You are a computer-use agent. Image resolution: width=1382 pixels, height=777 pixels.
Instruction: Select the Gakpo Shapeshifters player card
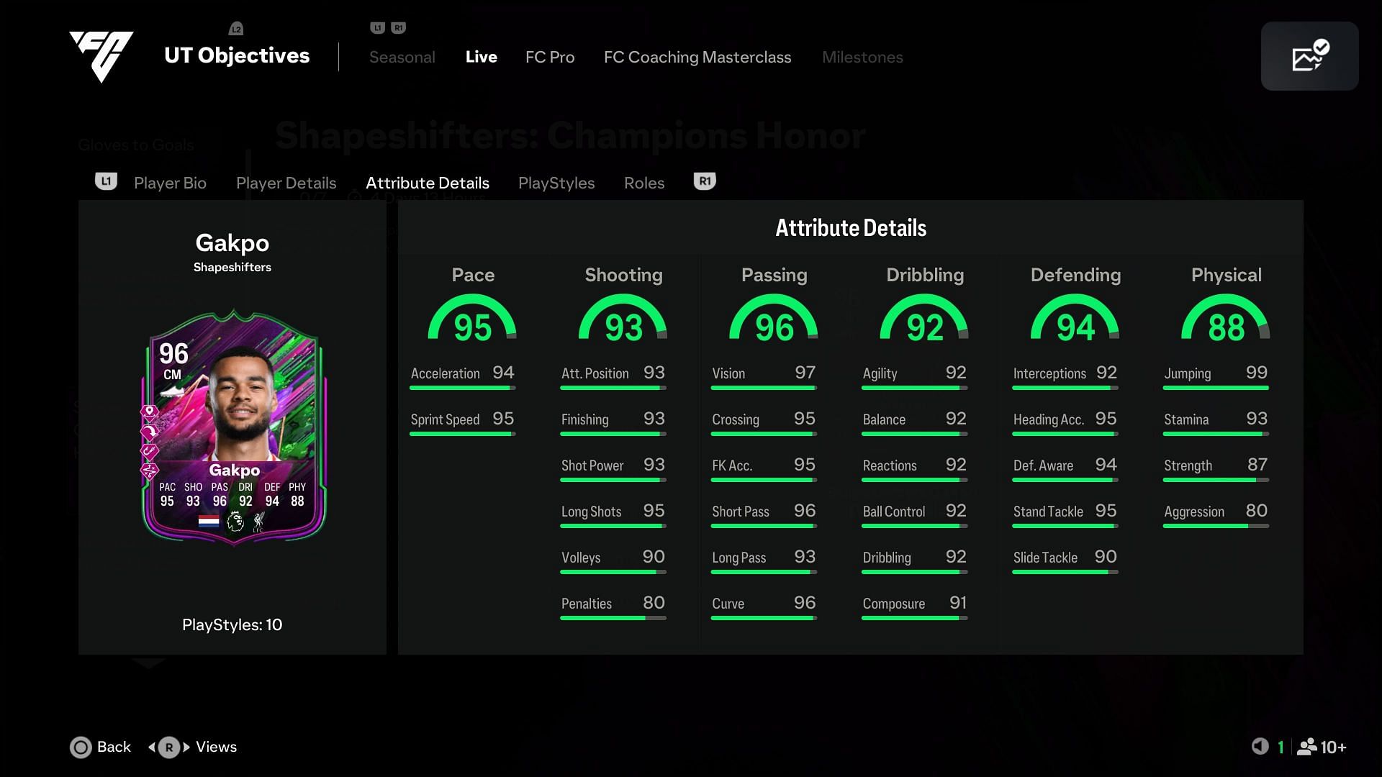point(233,428)
